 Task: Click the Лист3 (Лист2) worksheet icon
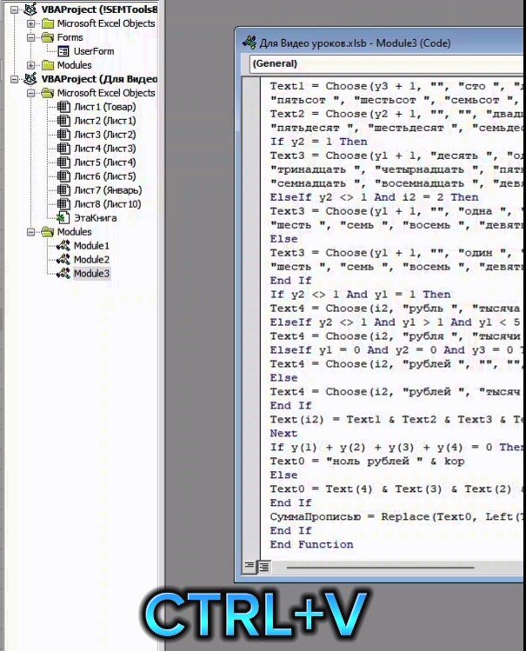tap(63, 135)
